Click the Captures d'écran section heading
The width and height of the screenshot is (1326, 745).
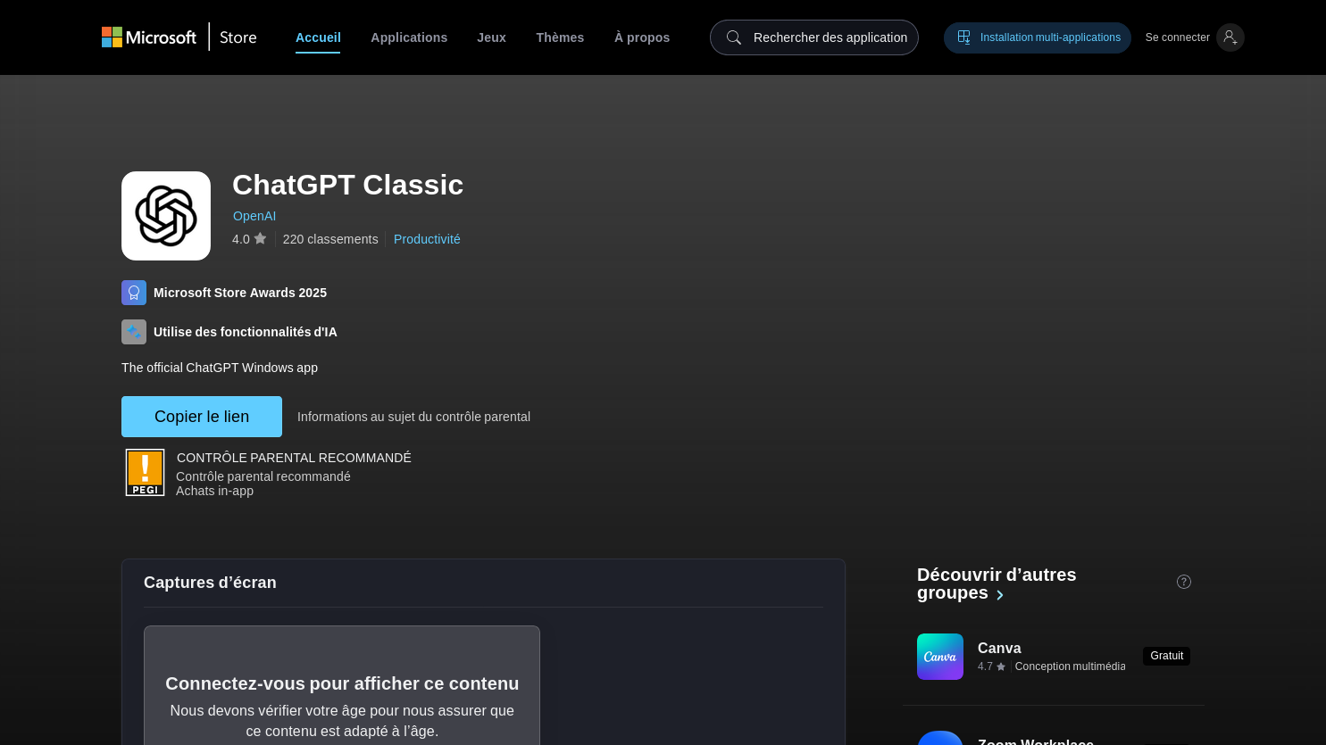pyautogui.click(x=210, y=583)
